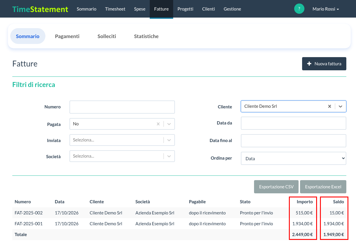Open the Ordina per select
Image resolution: width=356 pixels, height=244 pixels.
[x=293, y=158]
